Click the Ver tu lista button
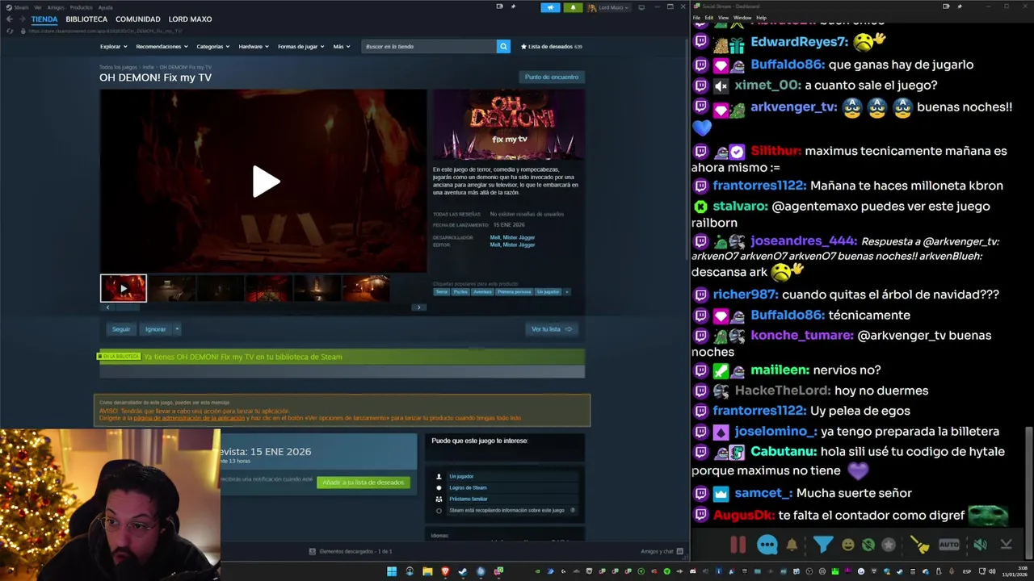 [x=552, y=329]
